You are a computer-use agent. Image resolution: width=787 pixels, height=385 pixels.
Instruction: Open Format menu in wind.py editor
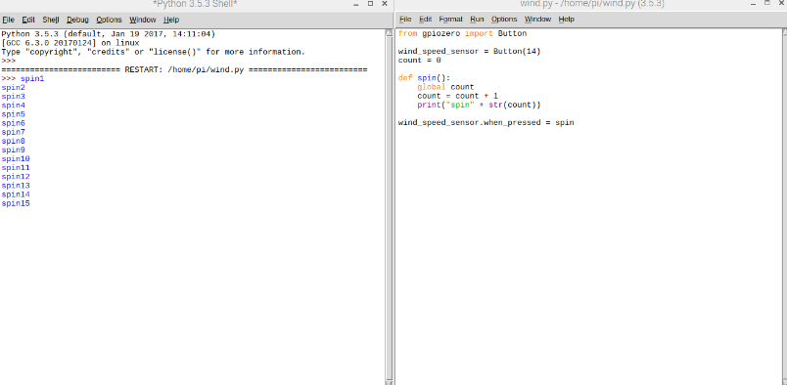[450, 19]
